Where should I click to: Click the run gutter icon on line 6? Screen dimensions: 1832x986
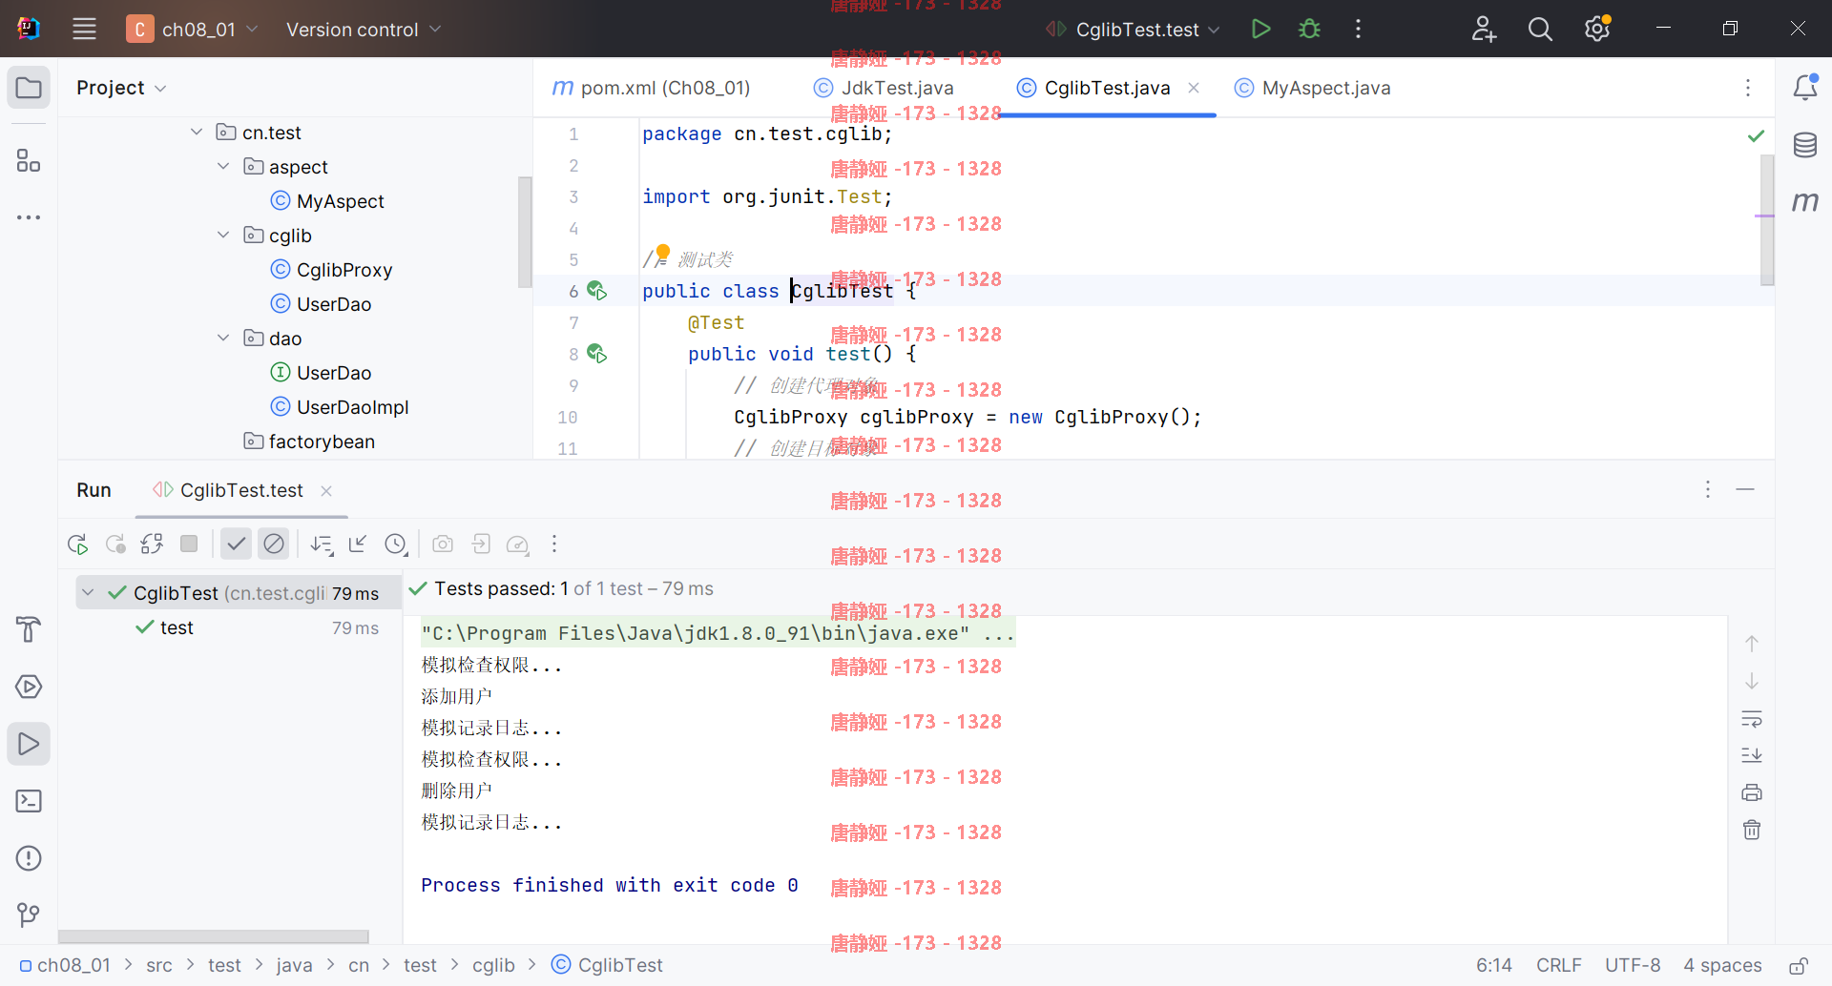coord(597,291)
